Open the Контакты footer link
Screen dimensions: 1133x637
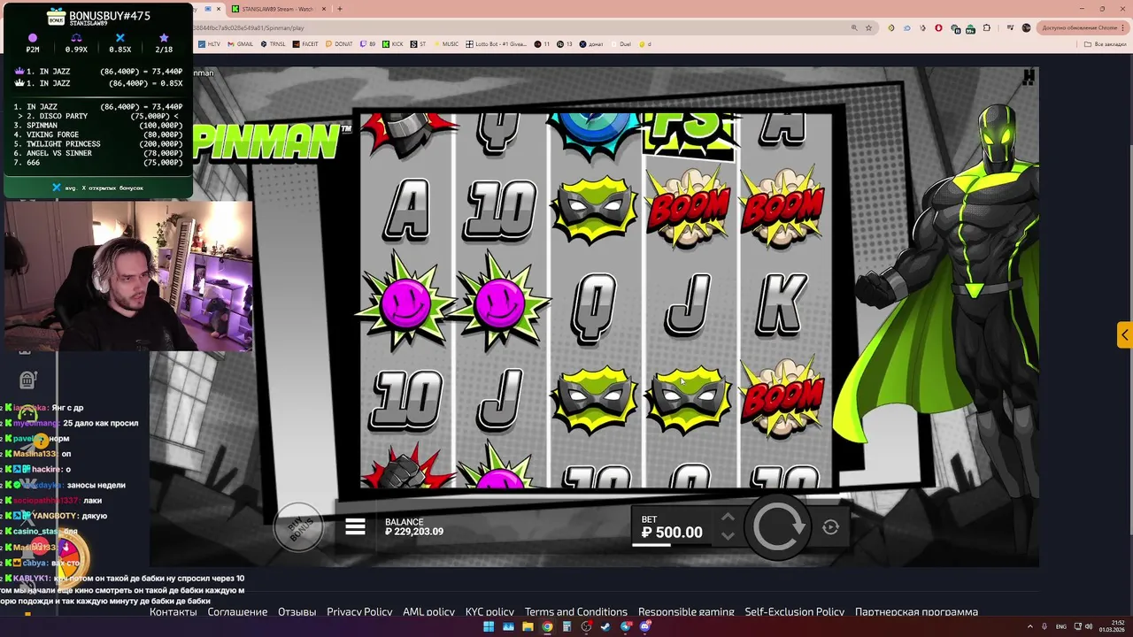[x=173, y=611]
